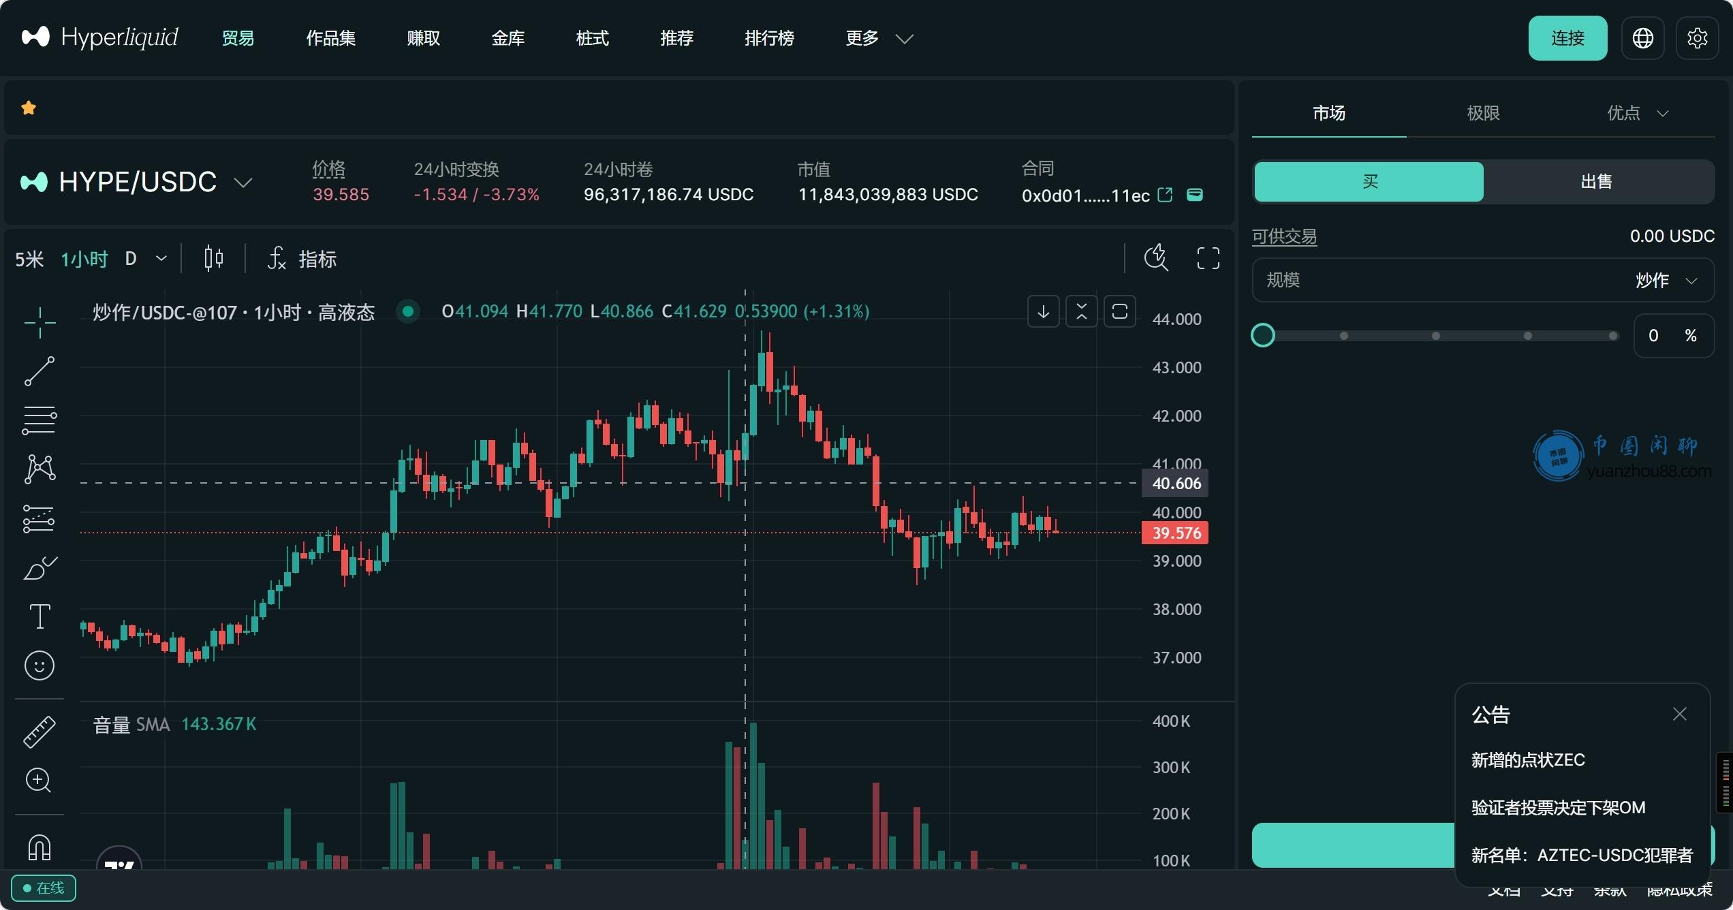Expand the HYPE/USDC pair selector
The width and height of the screenshot is (1733, 910).
(x=243, y=183)
